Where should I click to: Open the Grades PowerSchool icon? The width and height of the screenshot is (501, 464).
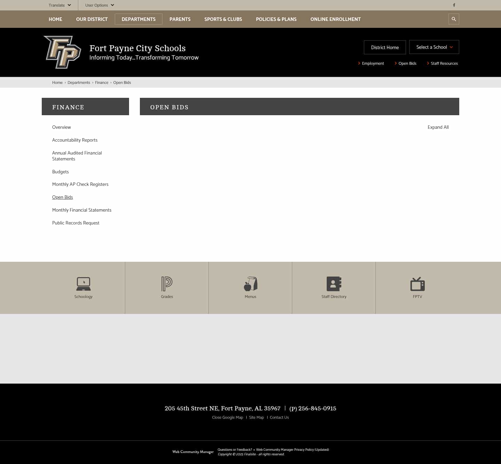point(167,284)
